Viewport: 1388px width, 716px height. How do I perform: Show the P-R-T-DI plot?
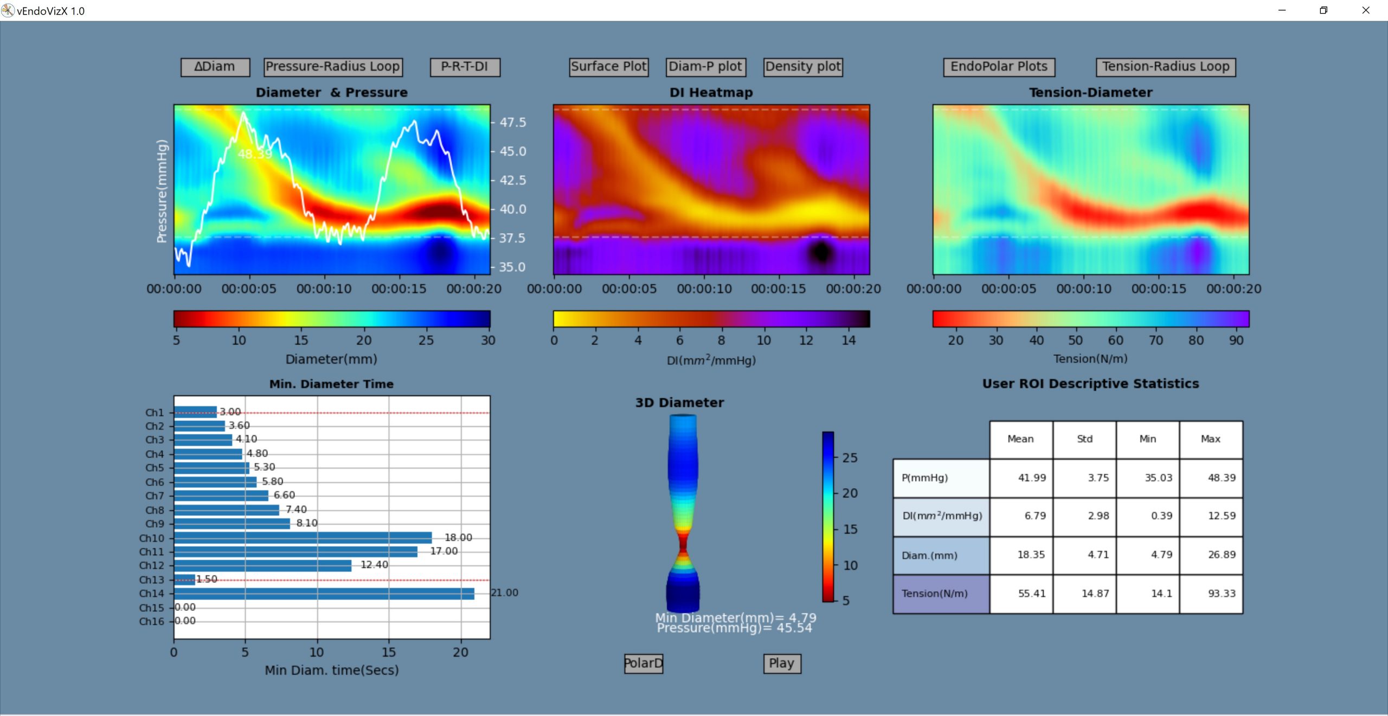tap(464, 67)
